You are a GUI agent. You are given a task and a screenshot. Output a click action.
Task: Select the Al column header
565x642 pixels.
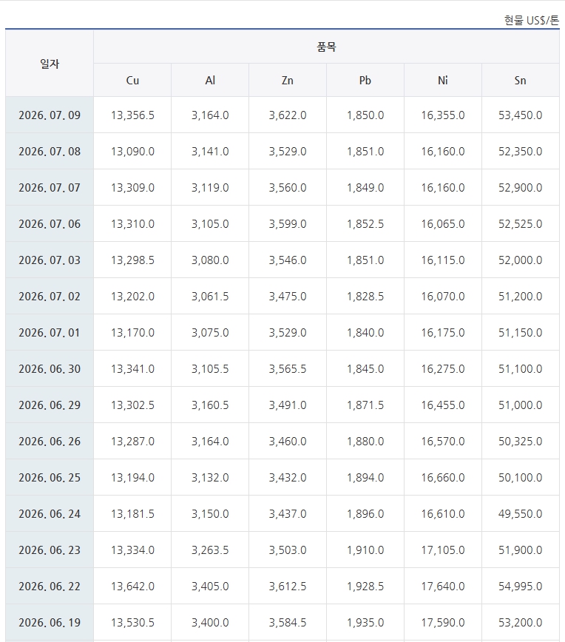(210, 80)
